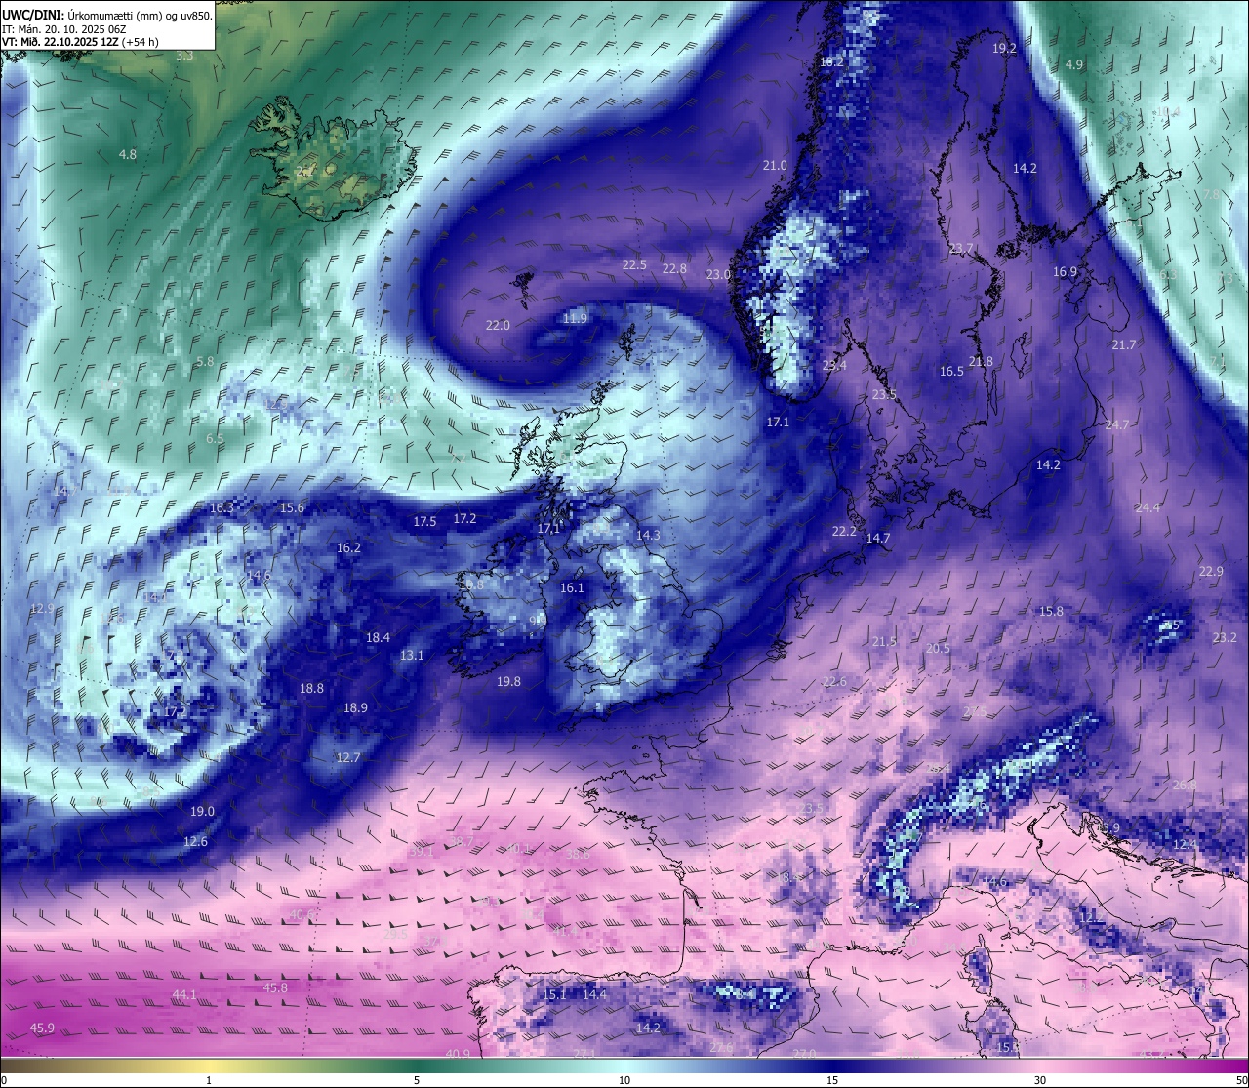Click the 21.0 value label

tap(775, 165)
